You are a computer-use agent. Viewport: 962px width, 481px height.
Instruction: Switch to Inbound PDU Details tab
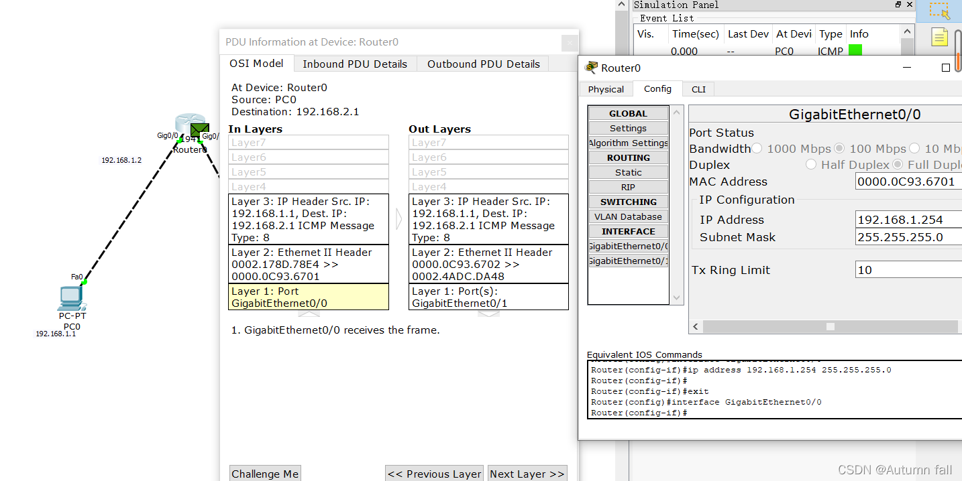point(355,64)
